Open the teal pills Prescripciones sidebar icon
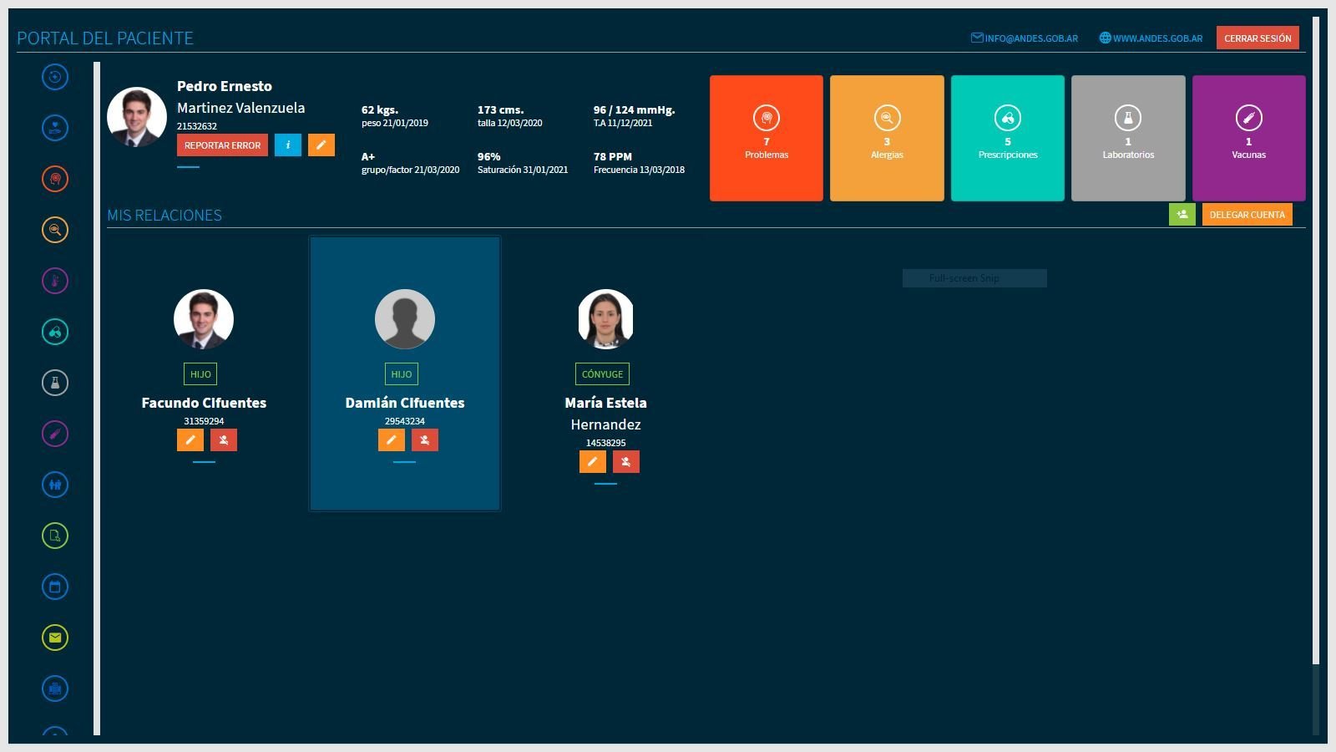 click(x=55, y=332)
